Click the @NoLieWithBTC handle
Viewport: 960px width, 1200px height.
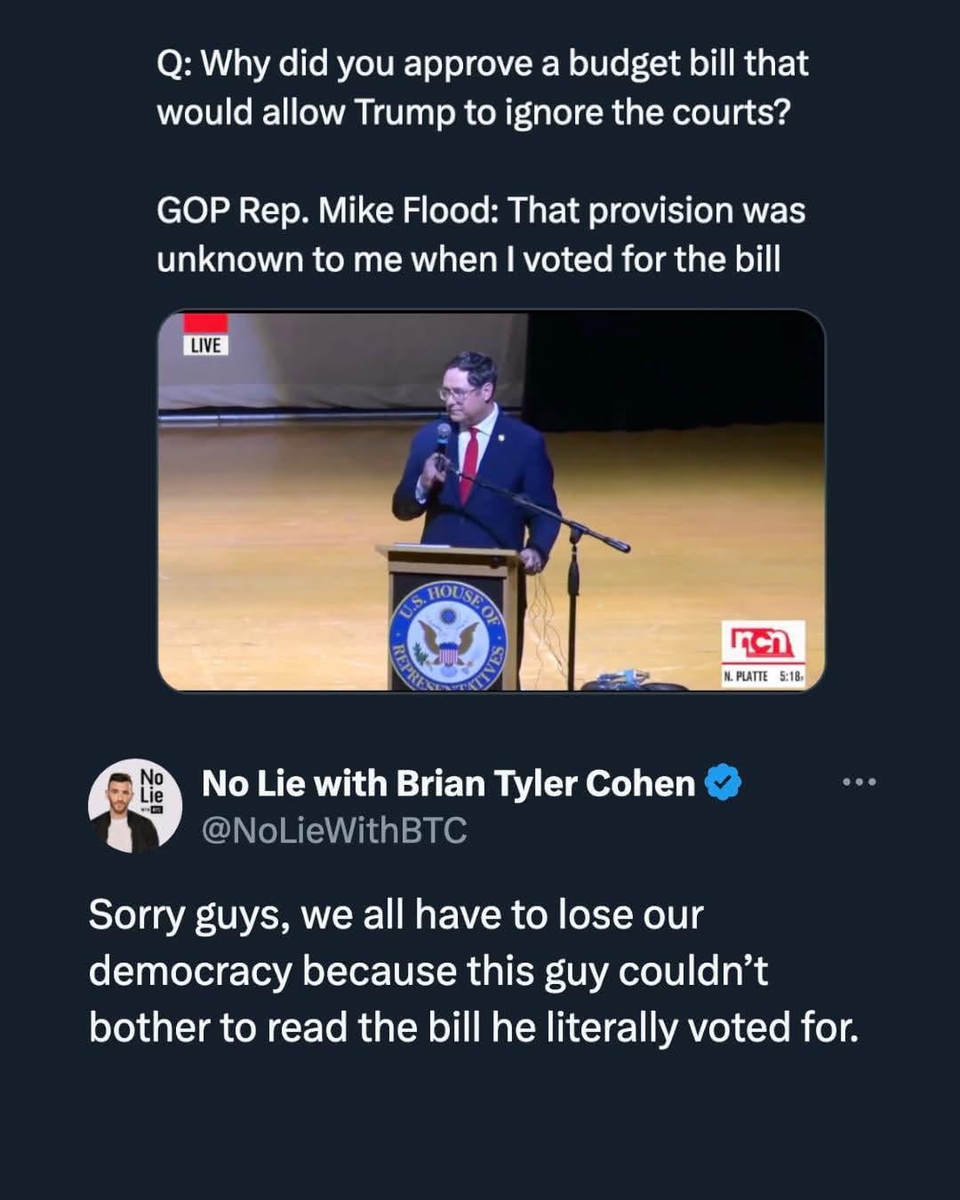[334, 830]
